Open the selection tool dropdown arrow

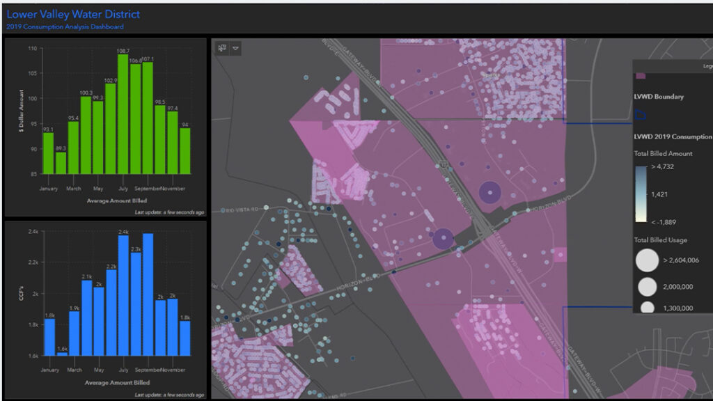(x=235, y=48)
